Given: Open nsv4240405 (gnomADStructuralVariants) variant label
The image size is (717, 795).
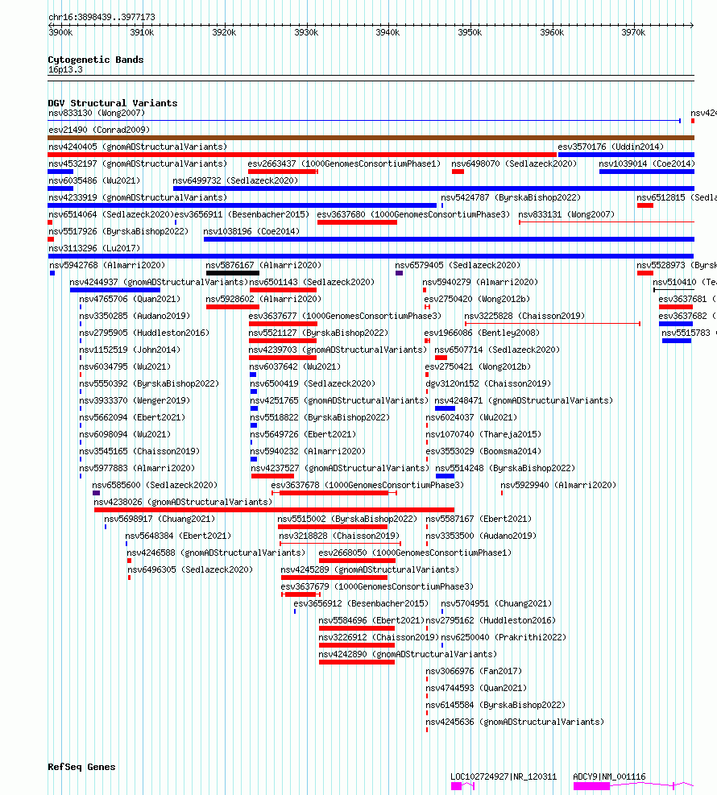Looking at the screenshot, I should pyautogui.click(x=138, y=147).
